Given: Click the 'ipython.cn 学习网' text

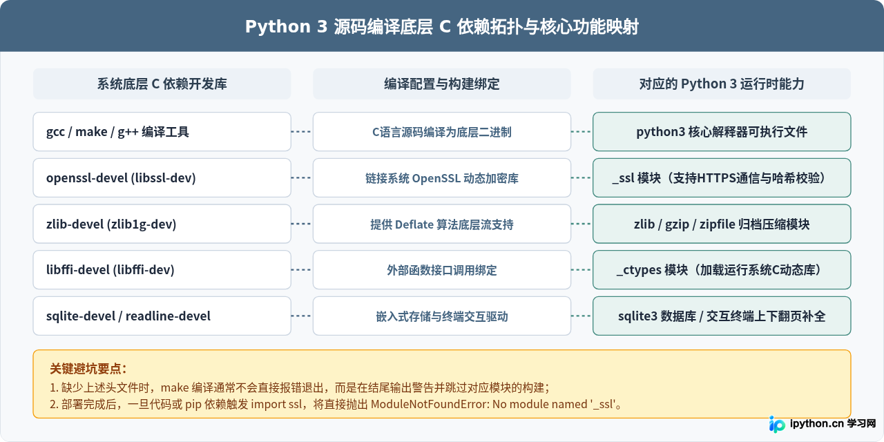Looking at the screenshot, I should pyautogui.click(x=832, y=424).
